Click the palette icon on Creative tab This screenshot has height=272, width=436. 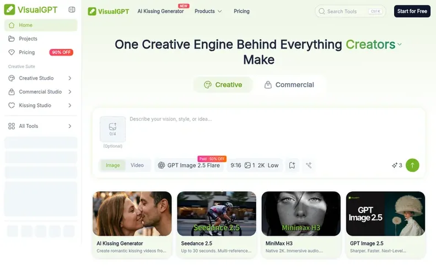click(208, 85)
